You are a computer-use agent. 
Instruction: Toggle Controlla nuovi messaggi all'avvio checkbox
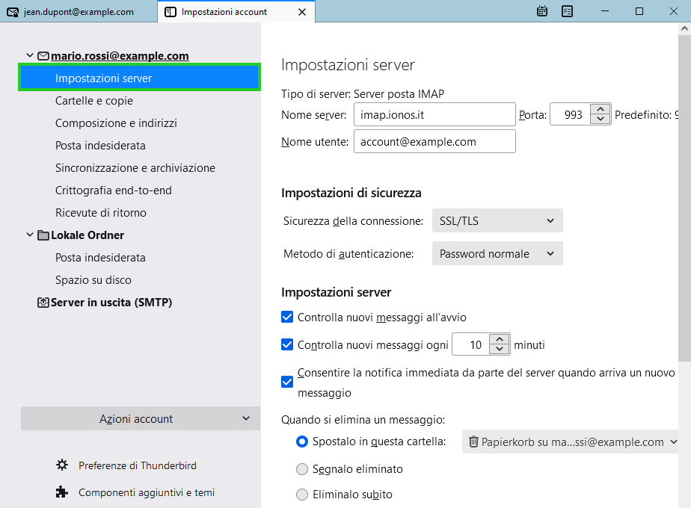click(287, 317)
